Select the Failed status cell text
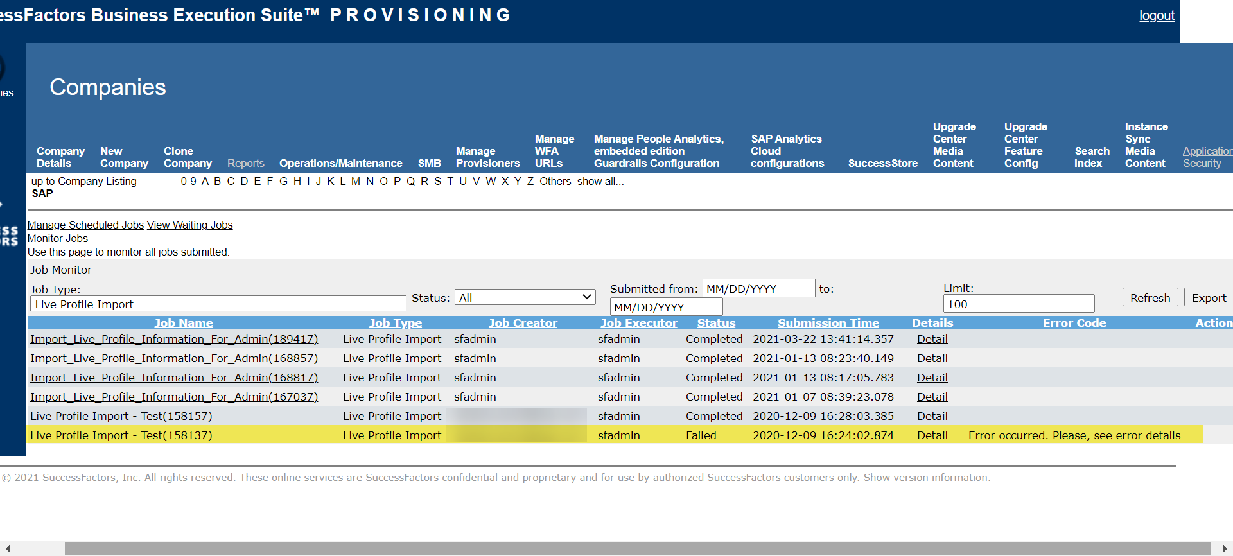Viewport: 1233px width, 556px height. (701, 435)
